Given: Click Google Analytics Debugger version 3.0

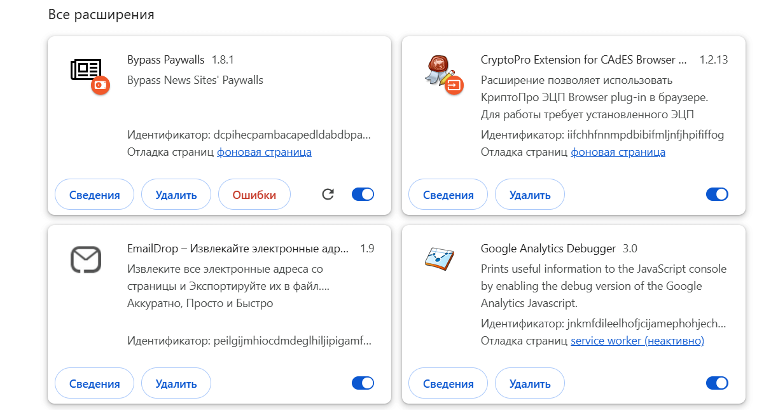Looking at the screenshot, I should point(630,249).
